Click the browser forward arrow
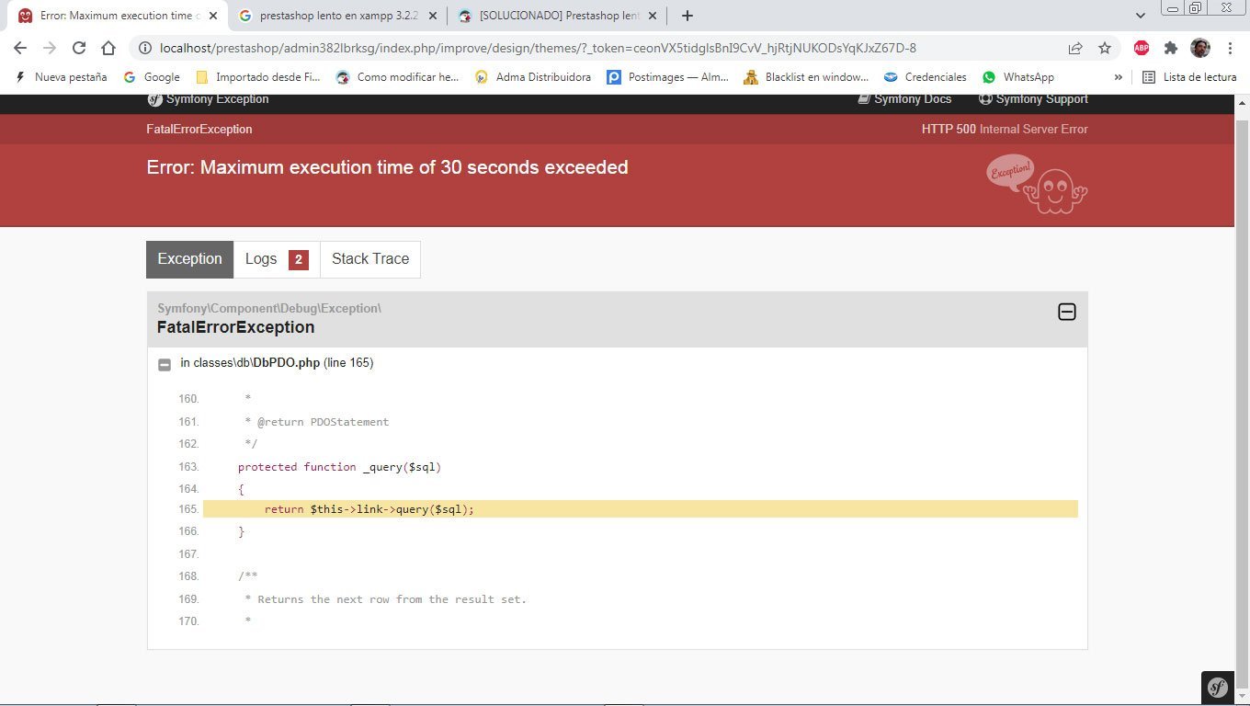Image resolution: width=1250 pixels, height=706 pixels. (x=50, y=48)
